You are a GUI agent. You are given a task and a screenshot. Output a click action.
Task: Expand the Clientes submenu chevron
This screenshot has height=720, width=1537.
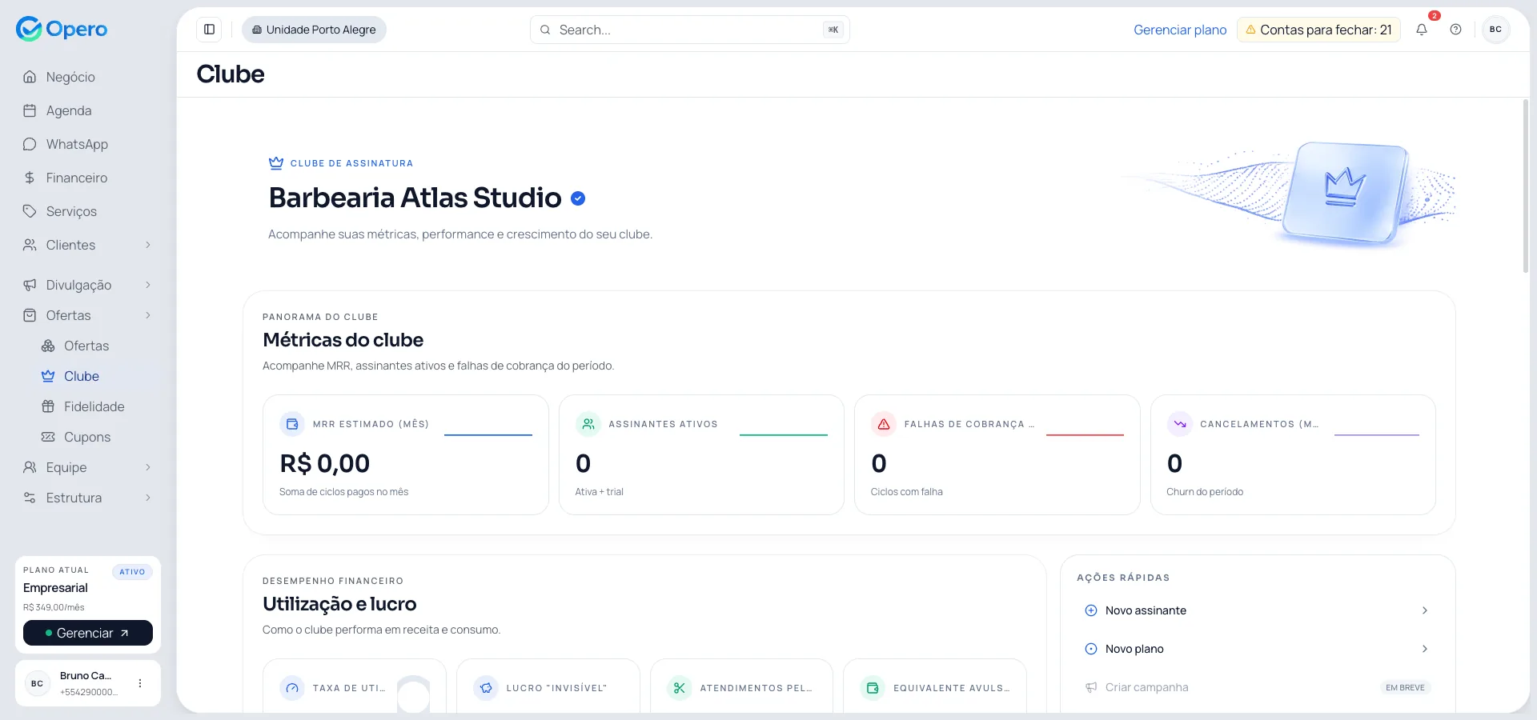(148, 245)
